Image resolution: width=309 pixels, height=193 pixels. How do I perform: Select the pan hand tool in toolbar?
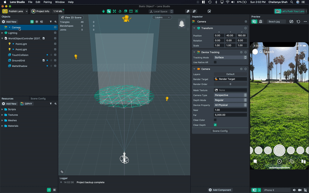104,11
